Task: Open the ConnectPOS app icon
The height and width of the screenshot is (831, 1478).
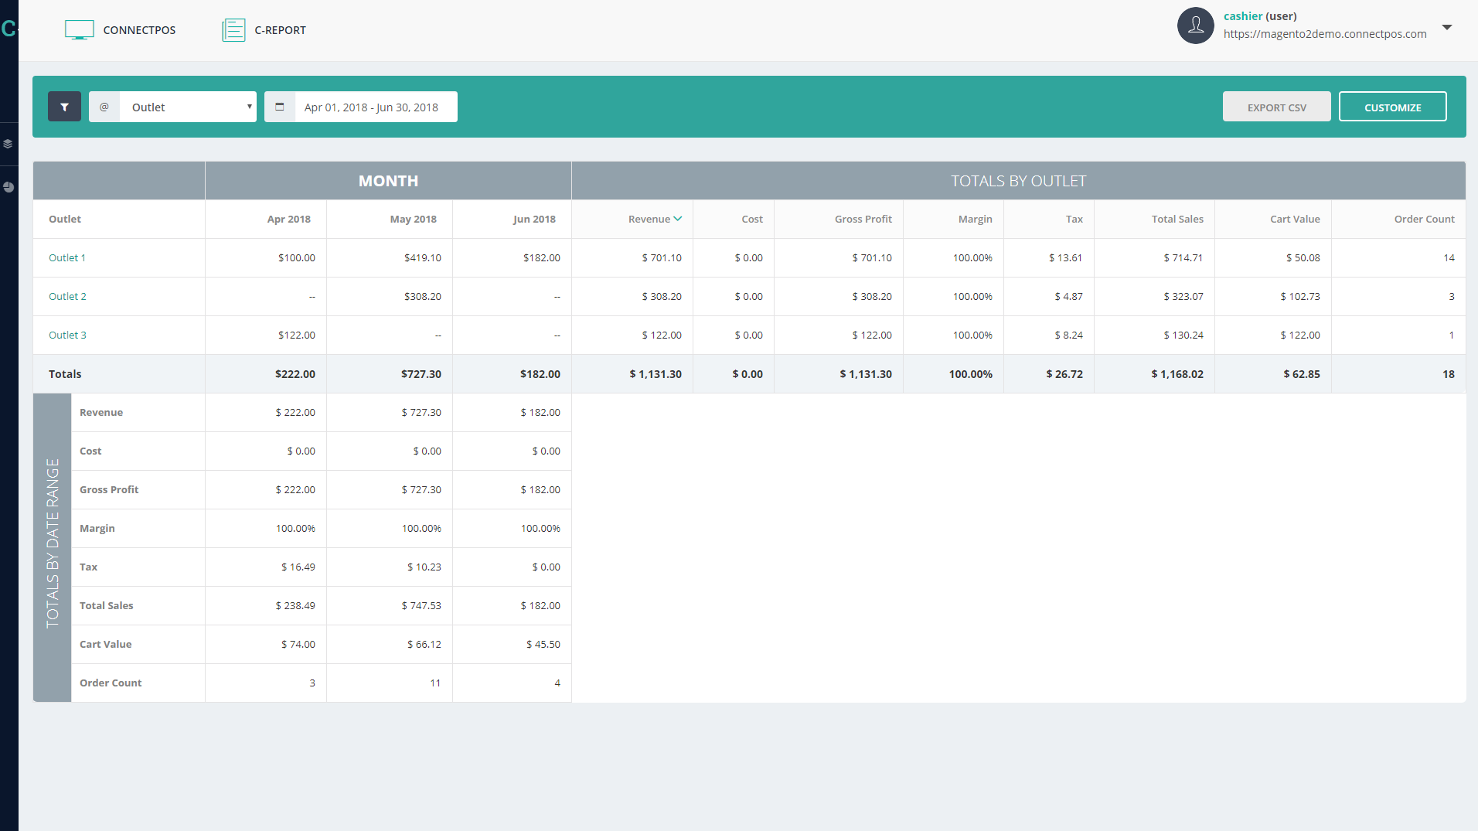Action: [80, 29]
